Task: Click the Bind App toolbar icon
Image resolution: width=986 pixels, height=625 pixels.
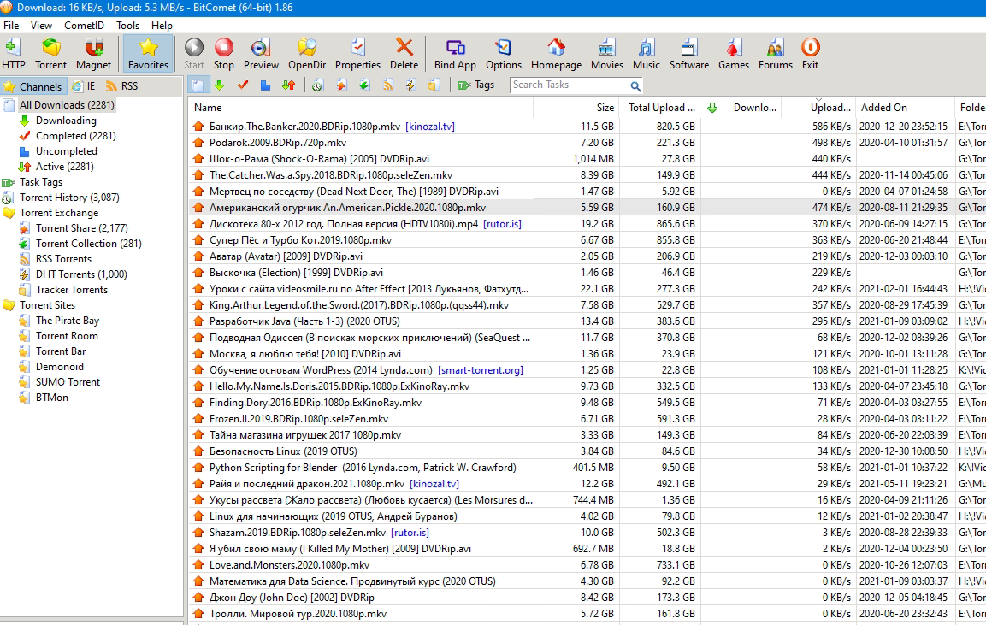Action: [x=455, y=54]
